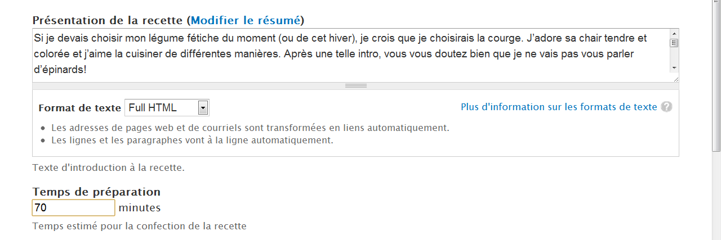The image size is (721, 240).
Task: Open Plus d'information sur les formats link
Action: (x=559, y=107)
